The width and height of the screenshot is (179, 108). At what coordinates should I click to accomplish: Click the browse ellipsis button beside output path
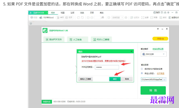pyautogui.click(x=165, y=79)
